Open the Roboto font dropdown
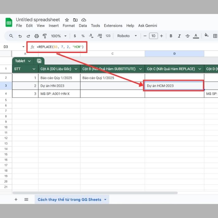The width and height of the screenshot is (218, 218). (127, 36)
